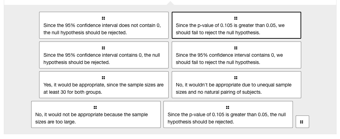
Task: Click the triangular pointer notch atop the panel
Action: coord(170,3)
